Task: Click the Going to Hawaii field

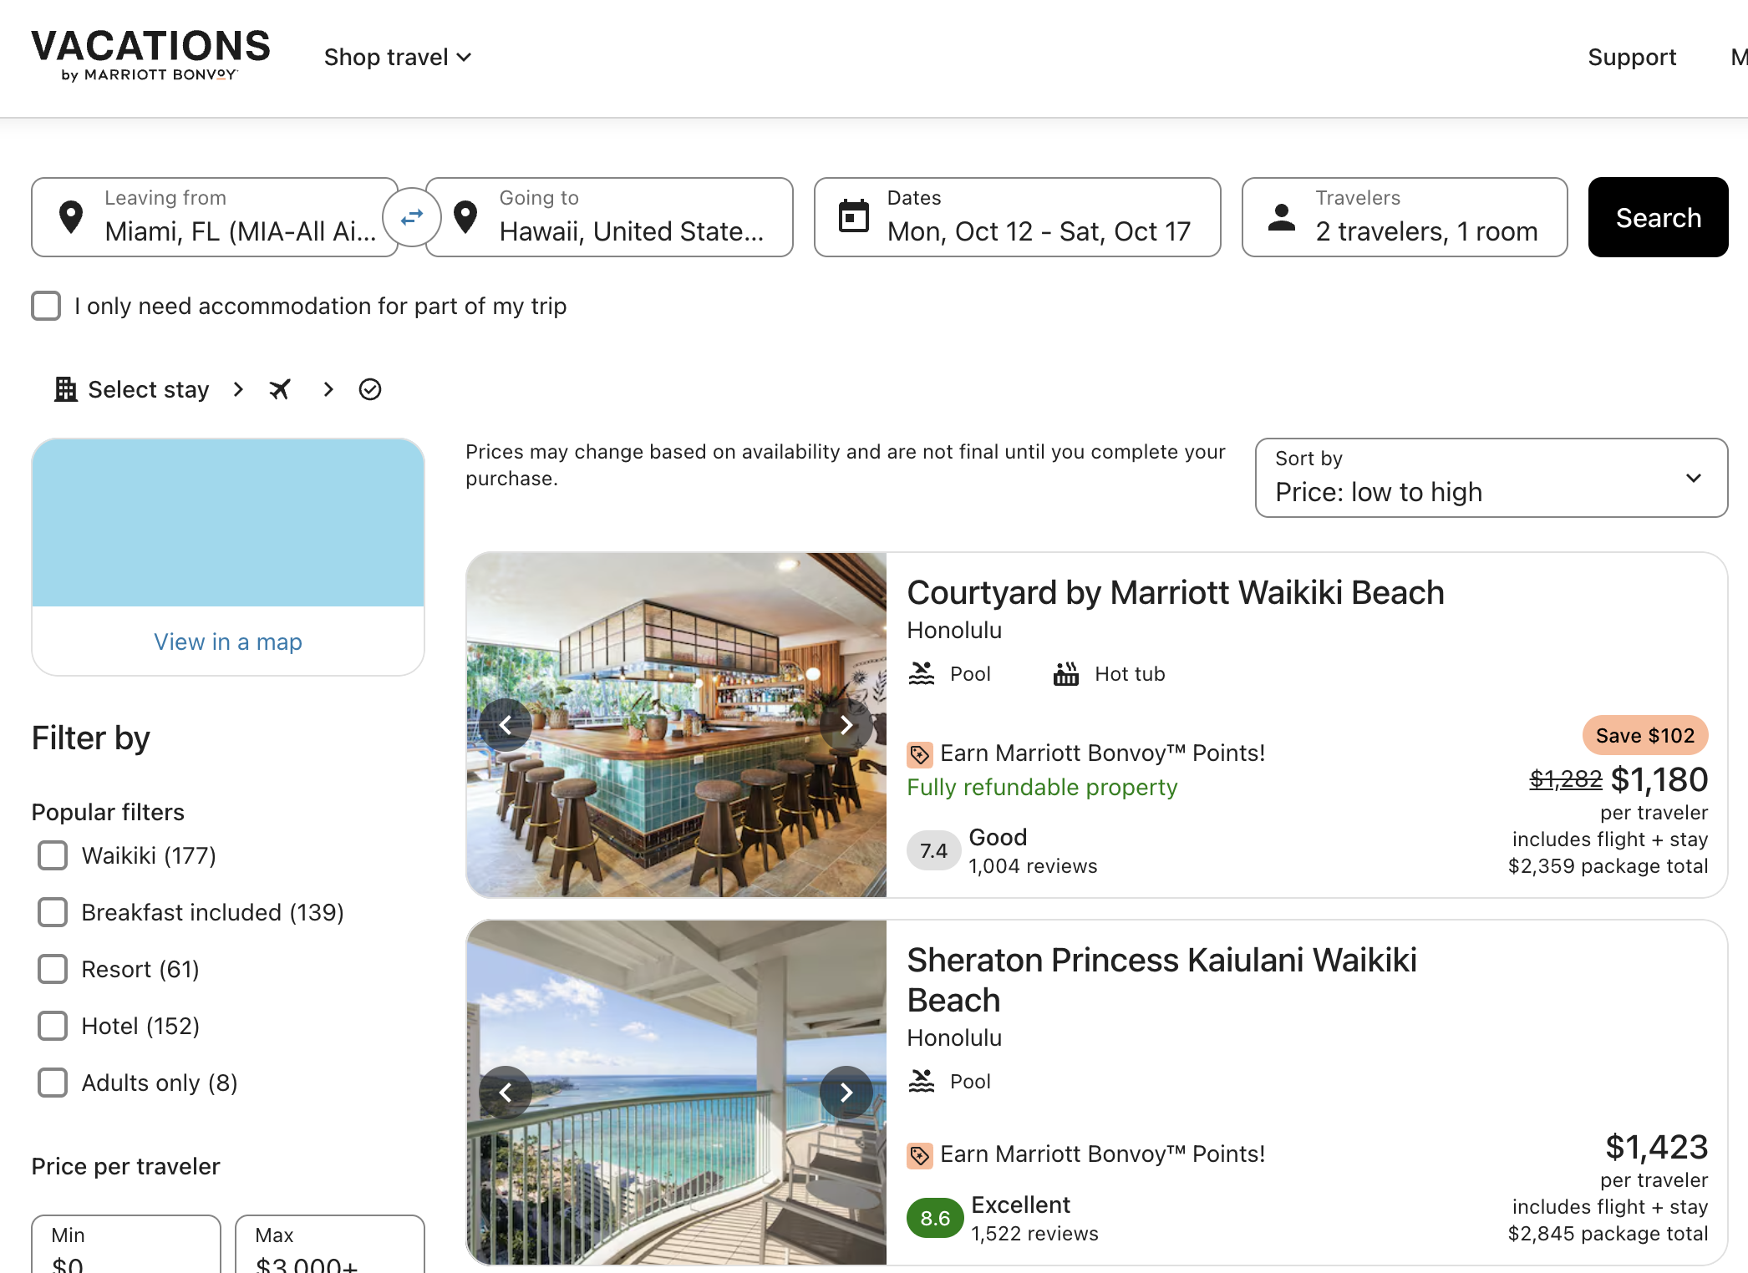Action: tap(609, 217)
